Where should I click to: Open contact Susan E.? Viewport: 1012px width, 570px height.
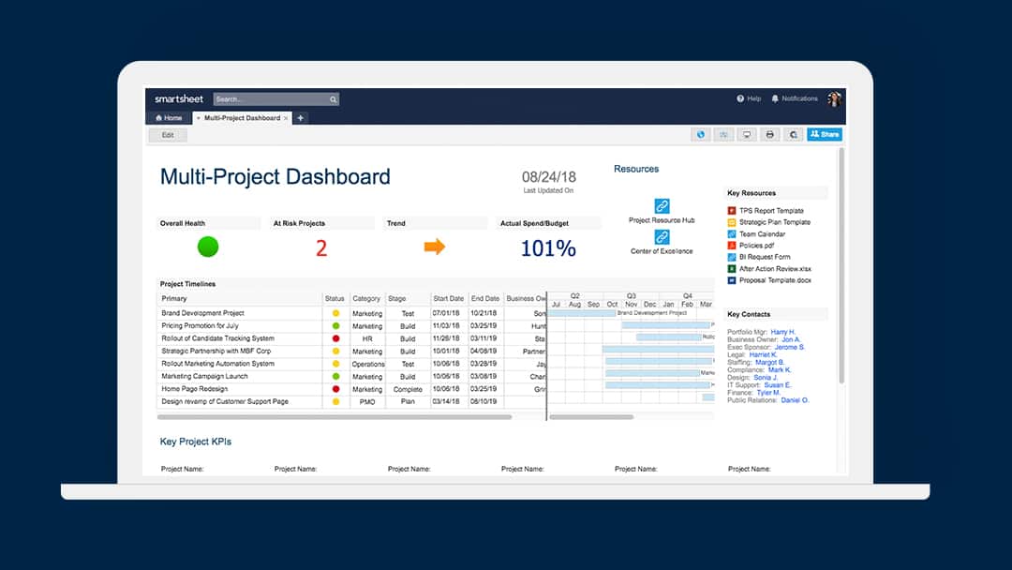pyautogui.click(x=777, y=385)
